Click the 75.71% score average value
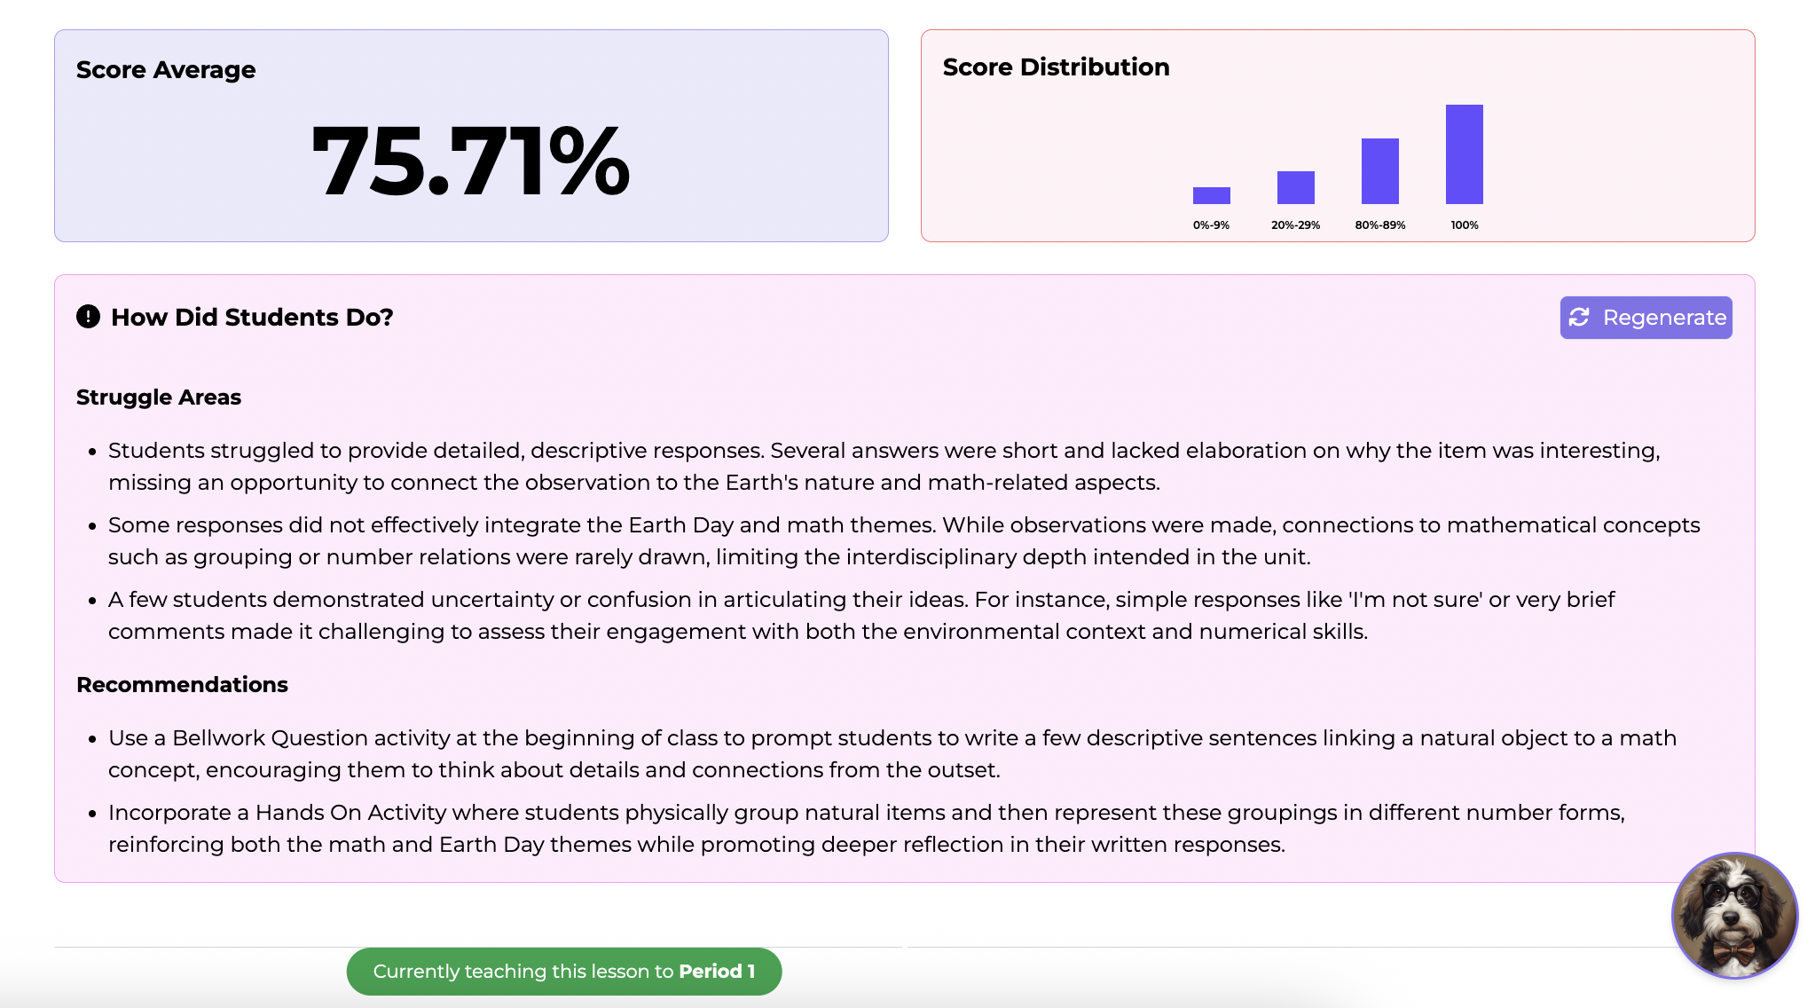This screenshot has width=1815, height=1008. [471, 161]
